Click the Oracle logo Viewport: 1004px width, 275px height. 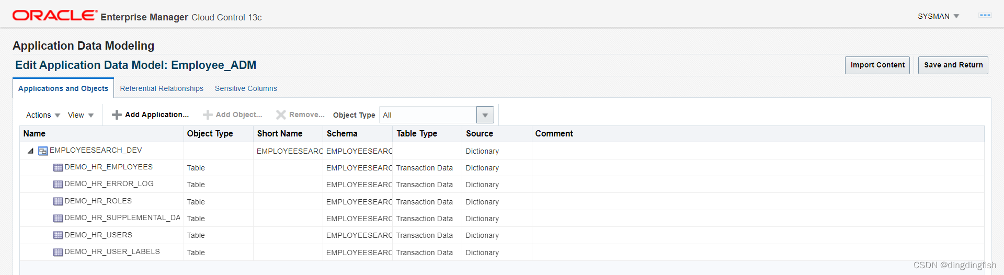54,16
